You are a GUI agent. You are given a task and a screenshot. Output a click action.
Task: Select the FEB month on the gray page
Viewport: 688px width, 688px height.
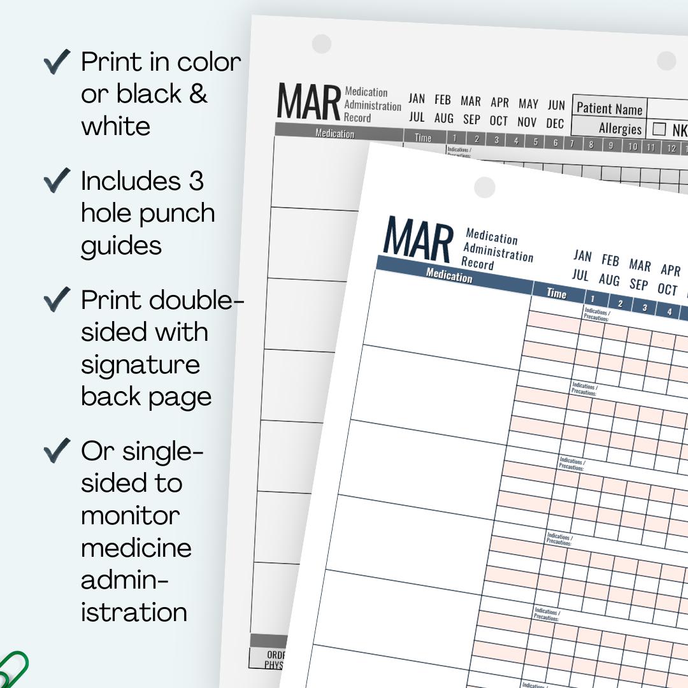click(443, 100)
